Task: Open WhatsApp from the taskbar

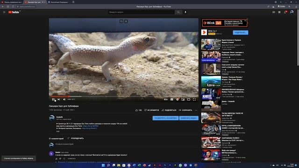Action: (x=180, y=165)
